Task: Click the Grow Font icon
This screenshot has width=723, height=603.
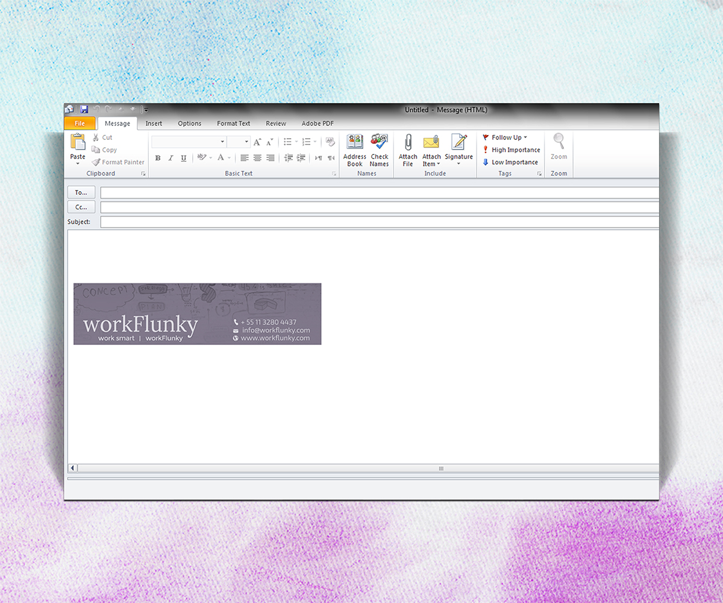Action: pos(257,142)
